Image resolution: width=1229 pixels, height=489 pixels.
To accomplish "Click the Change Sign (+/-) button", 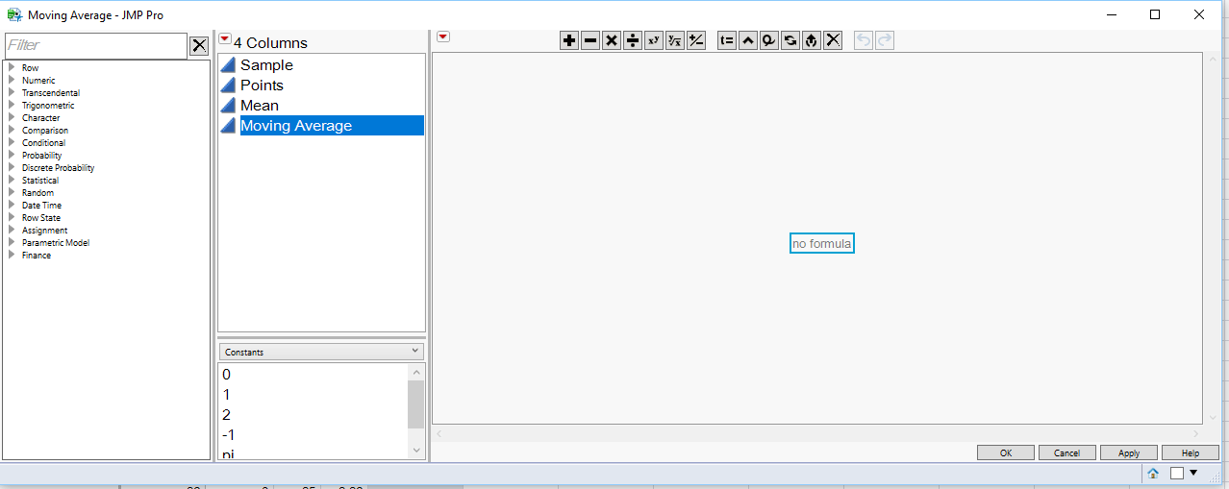I will [696, 40].
